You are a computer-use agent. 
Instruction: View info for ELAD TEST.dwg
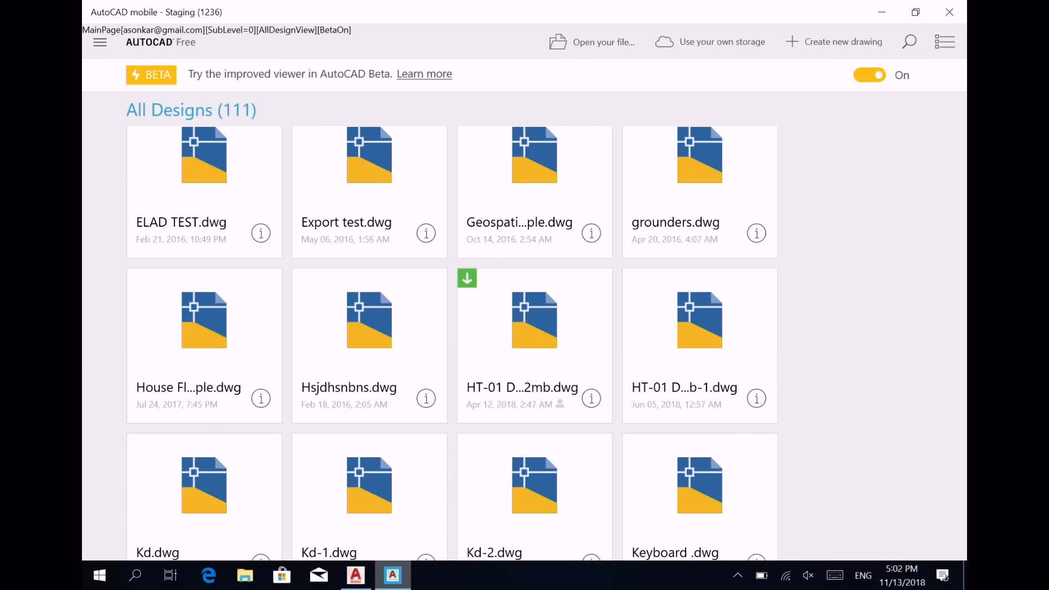click(x=261, y=233)
